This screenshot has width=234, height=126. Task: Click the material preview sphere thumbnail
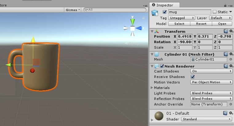(159, 116)
